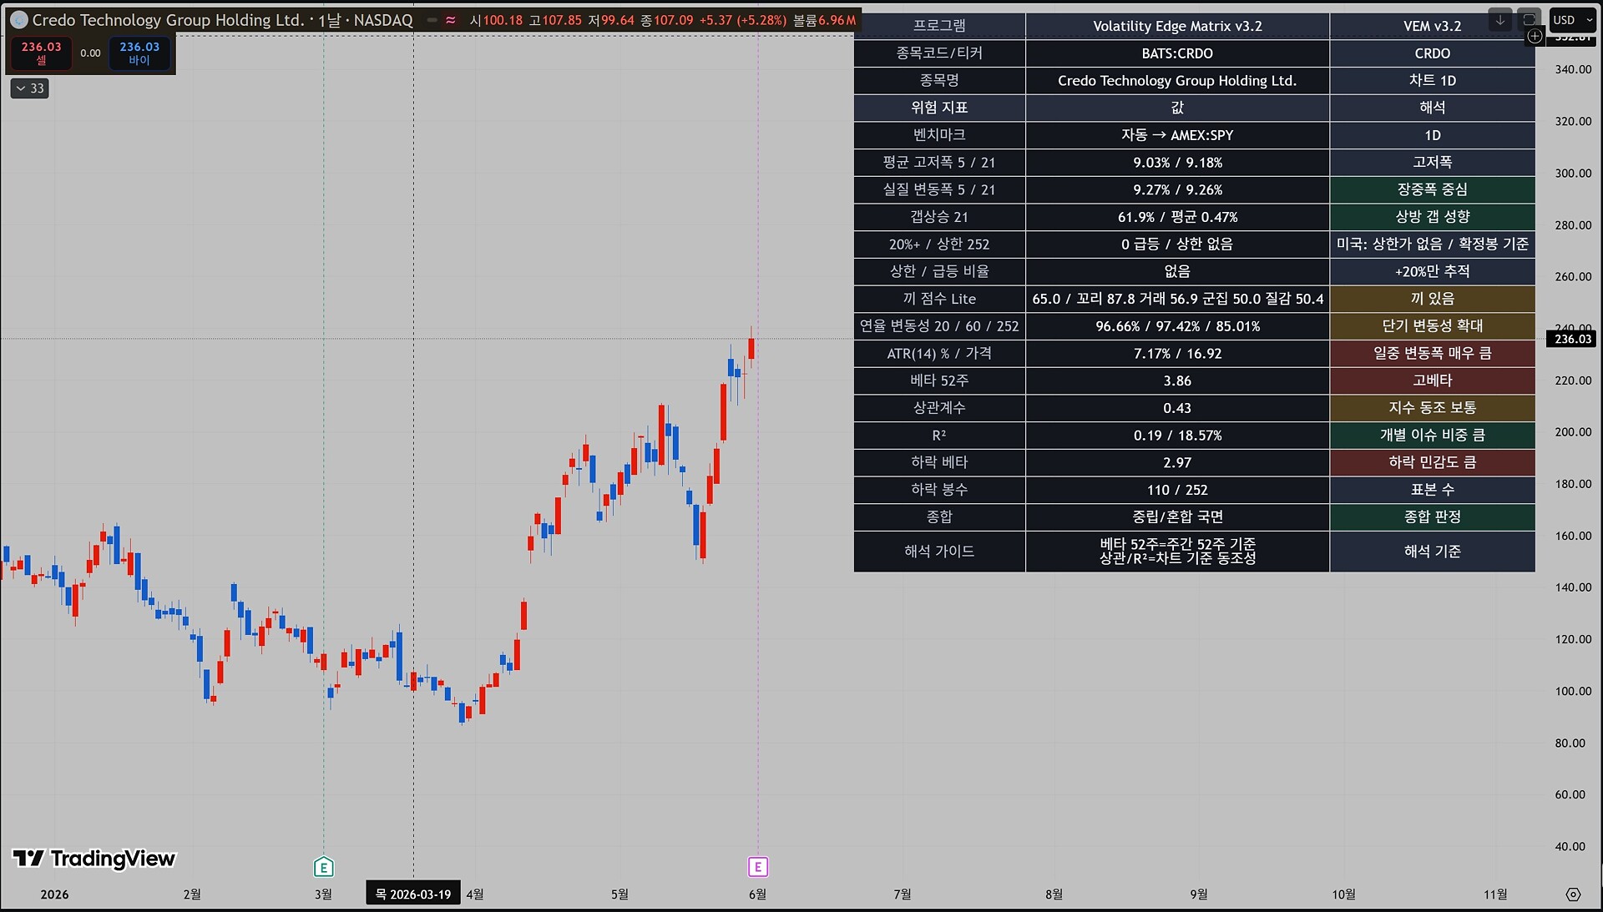Select the Credo Technology symbol title
The image size is (1603, 912).
click(x=168, y=20)
